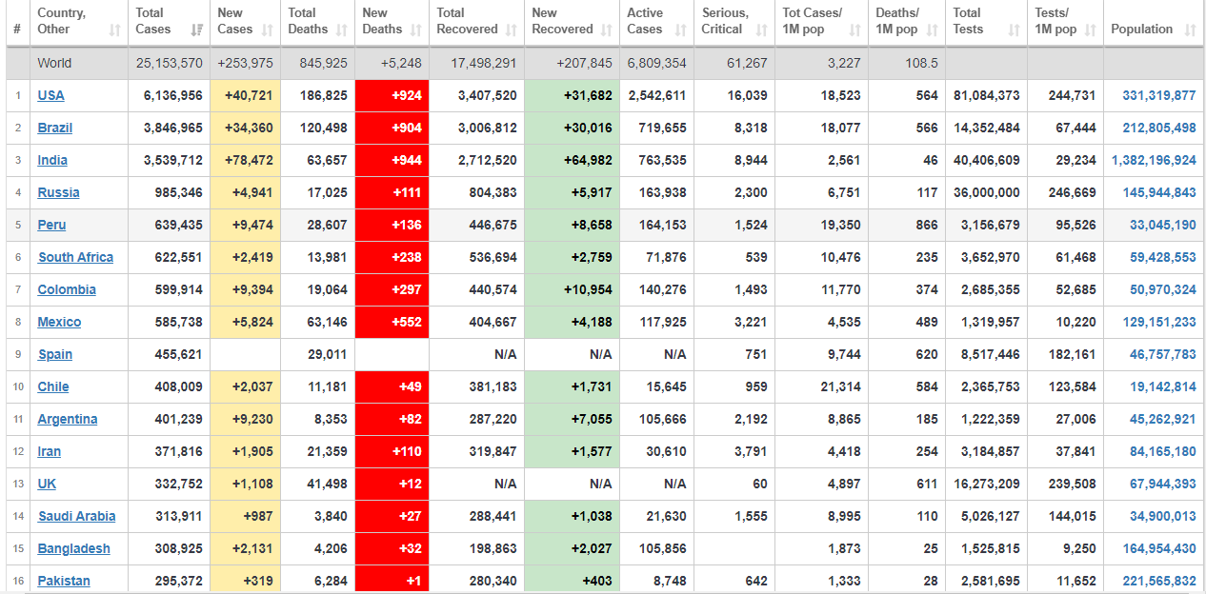Open Spain population link 46,757,783
The height and width of the screenshot is (594, 1206).
tap(1163, 354)
